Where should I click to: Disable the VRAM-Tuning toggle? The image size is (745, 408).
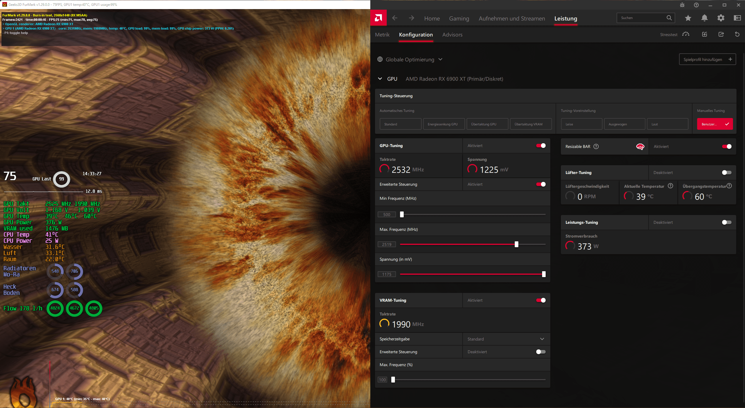coord(541,300)
